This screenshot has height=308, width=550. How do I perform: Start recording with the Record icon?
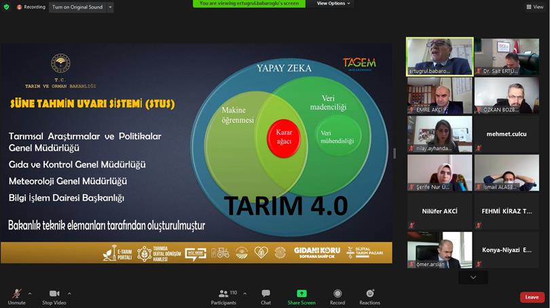click(x=337, y=294)
